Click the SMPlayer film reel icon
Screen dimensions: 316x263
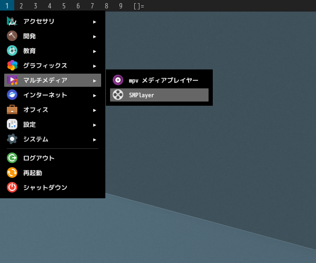click(118, 95)
